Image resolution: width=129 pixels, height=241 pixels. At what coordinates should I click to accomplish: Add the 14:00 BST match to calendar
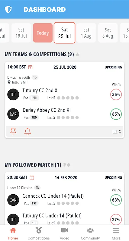coord(31,67)
